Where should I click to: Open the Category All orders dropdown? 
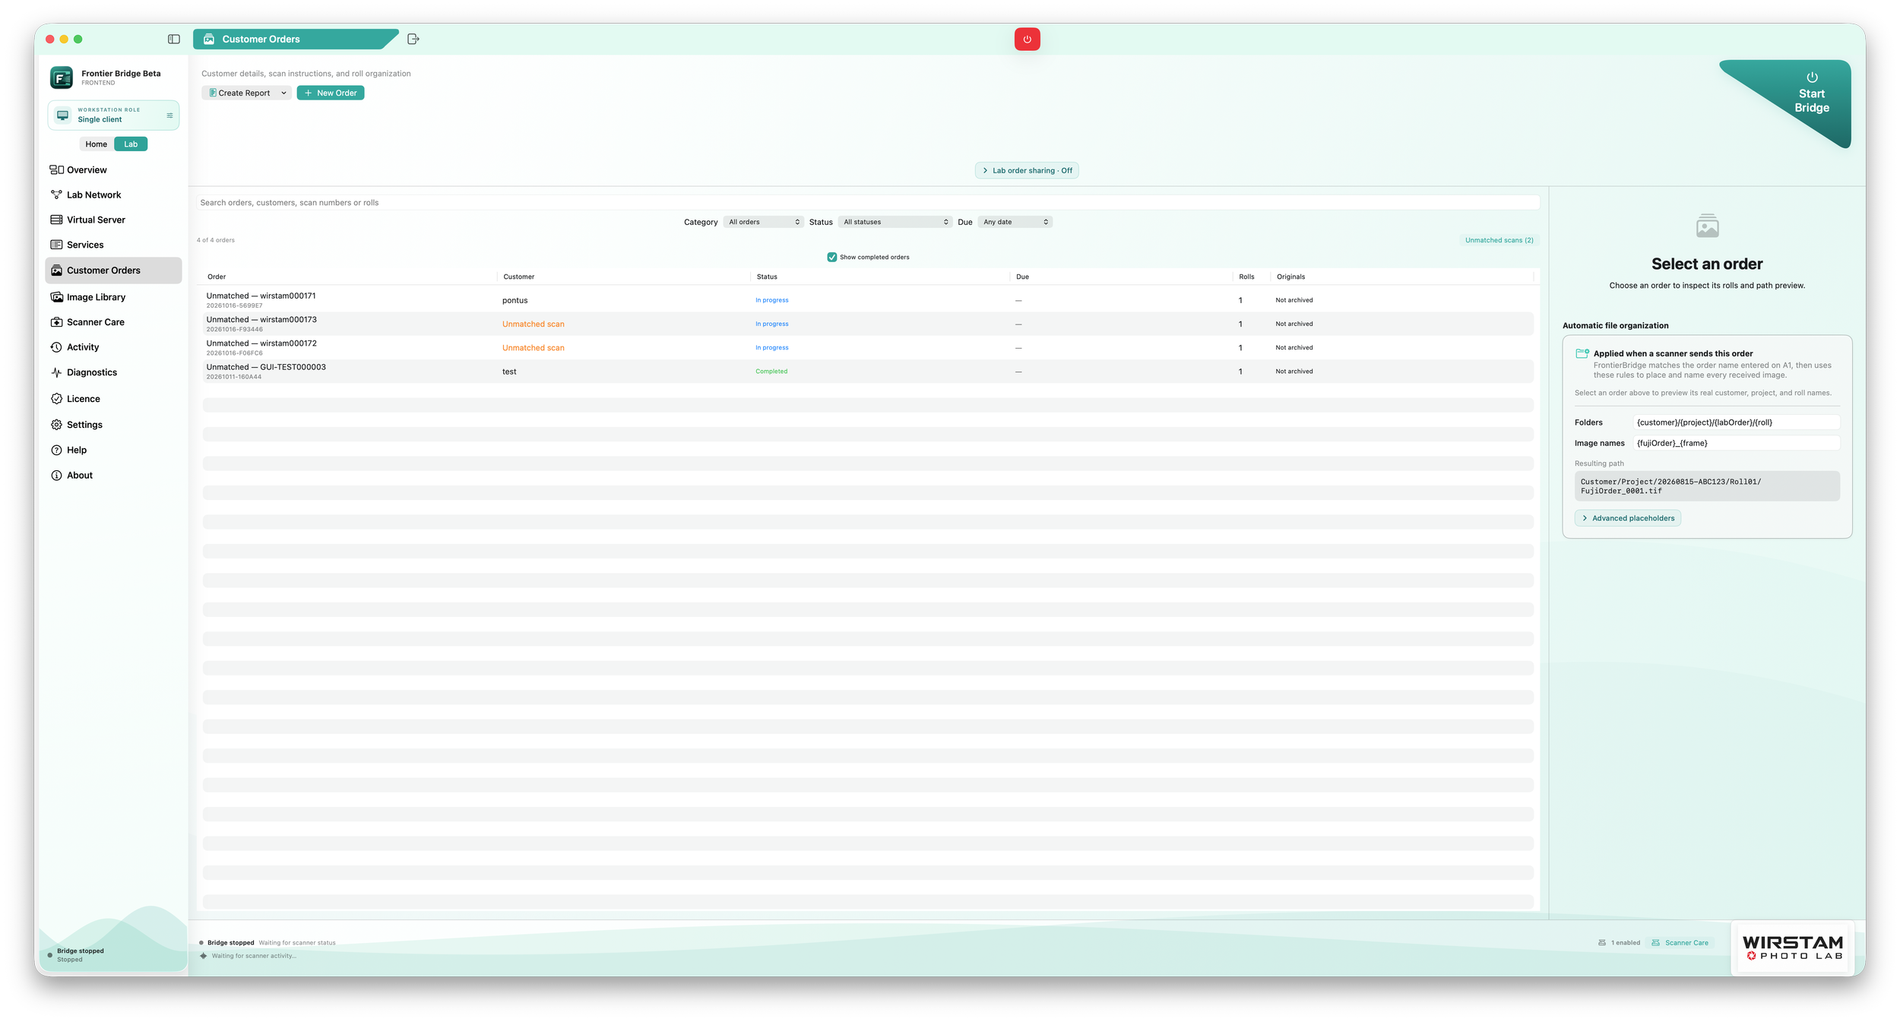[x=763, y=222]
